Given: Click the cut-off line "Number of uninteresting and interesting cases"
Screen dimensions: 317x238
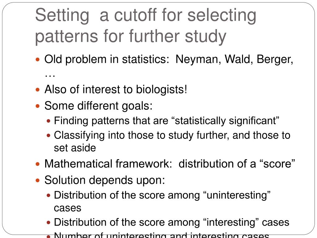Looking at the screenshot, I should point(162,236).
